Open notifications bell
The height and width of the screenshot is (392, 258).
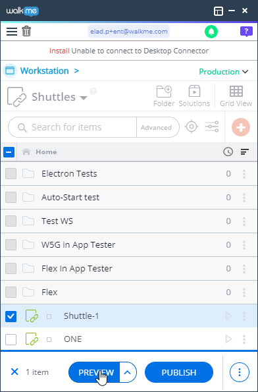[x=211, y=32]
